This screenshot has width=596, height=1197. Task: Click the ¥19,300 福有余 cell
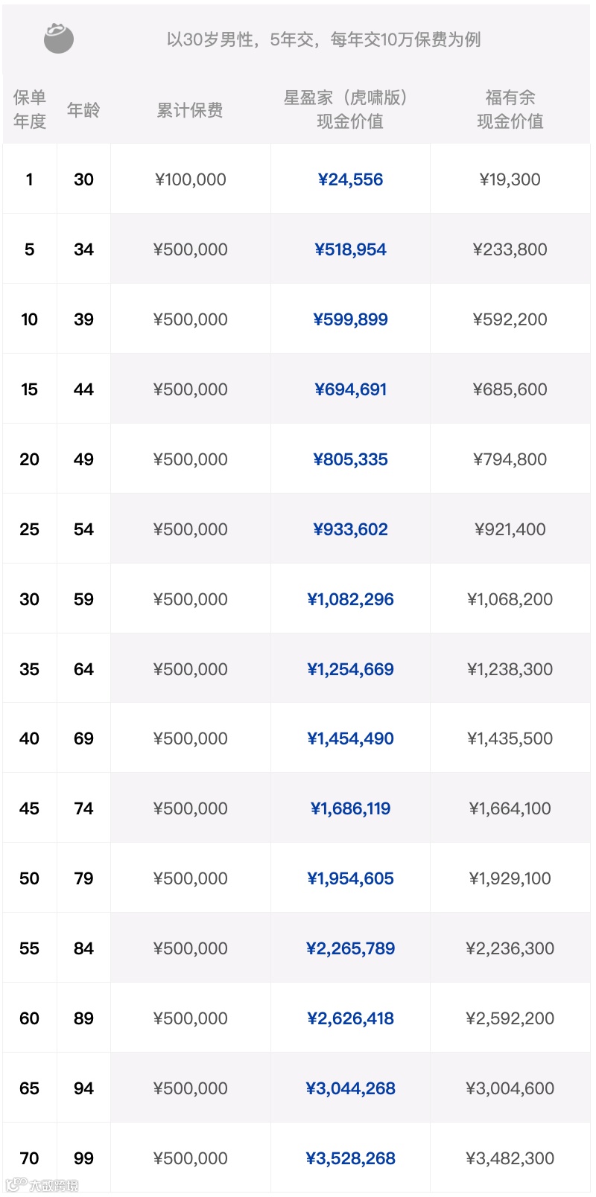click(x=510, y=179)
